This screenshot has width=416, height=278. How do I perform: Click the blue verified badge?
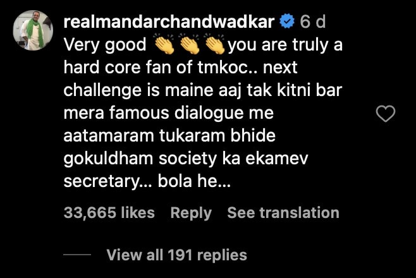pos(287,22)
